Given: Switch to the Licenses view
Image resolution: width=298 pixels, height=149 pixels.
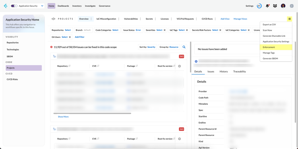Looking at the screenshot, I should 164,19.
